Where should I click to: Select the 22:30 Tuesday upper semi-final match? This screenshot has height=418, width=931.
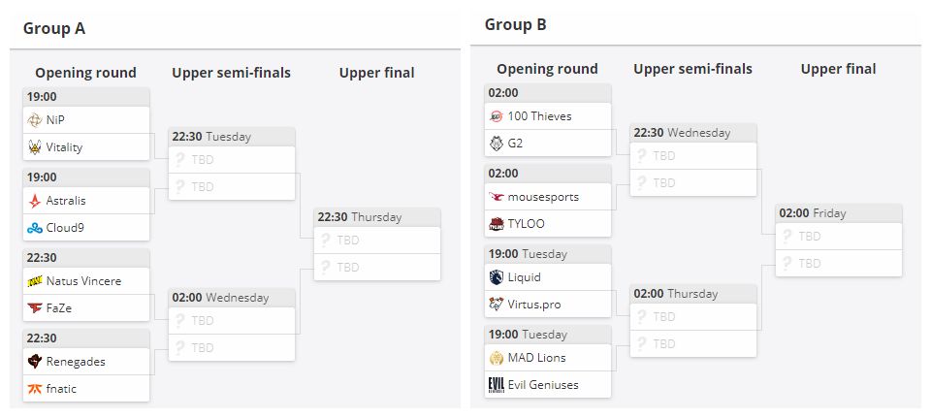point(232,164)
